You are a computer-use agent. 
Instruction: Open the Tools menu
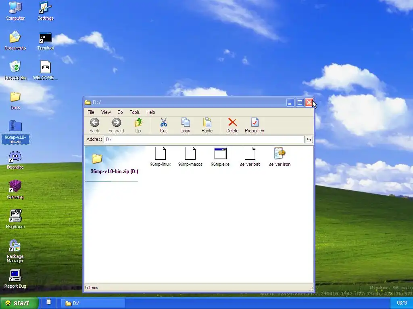135,112
